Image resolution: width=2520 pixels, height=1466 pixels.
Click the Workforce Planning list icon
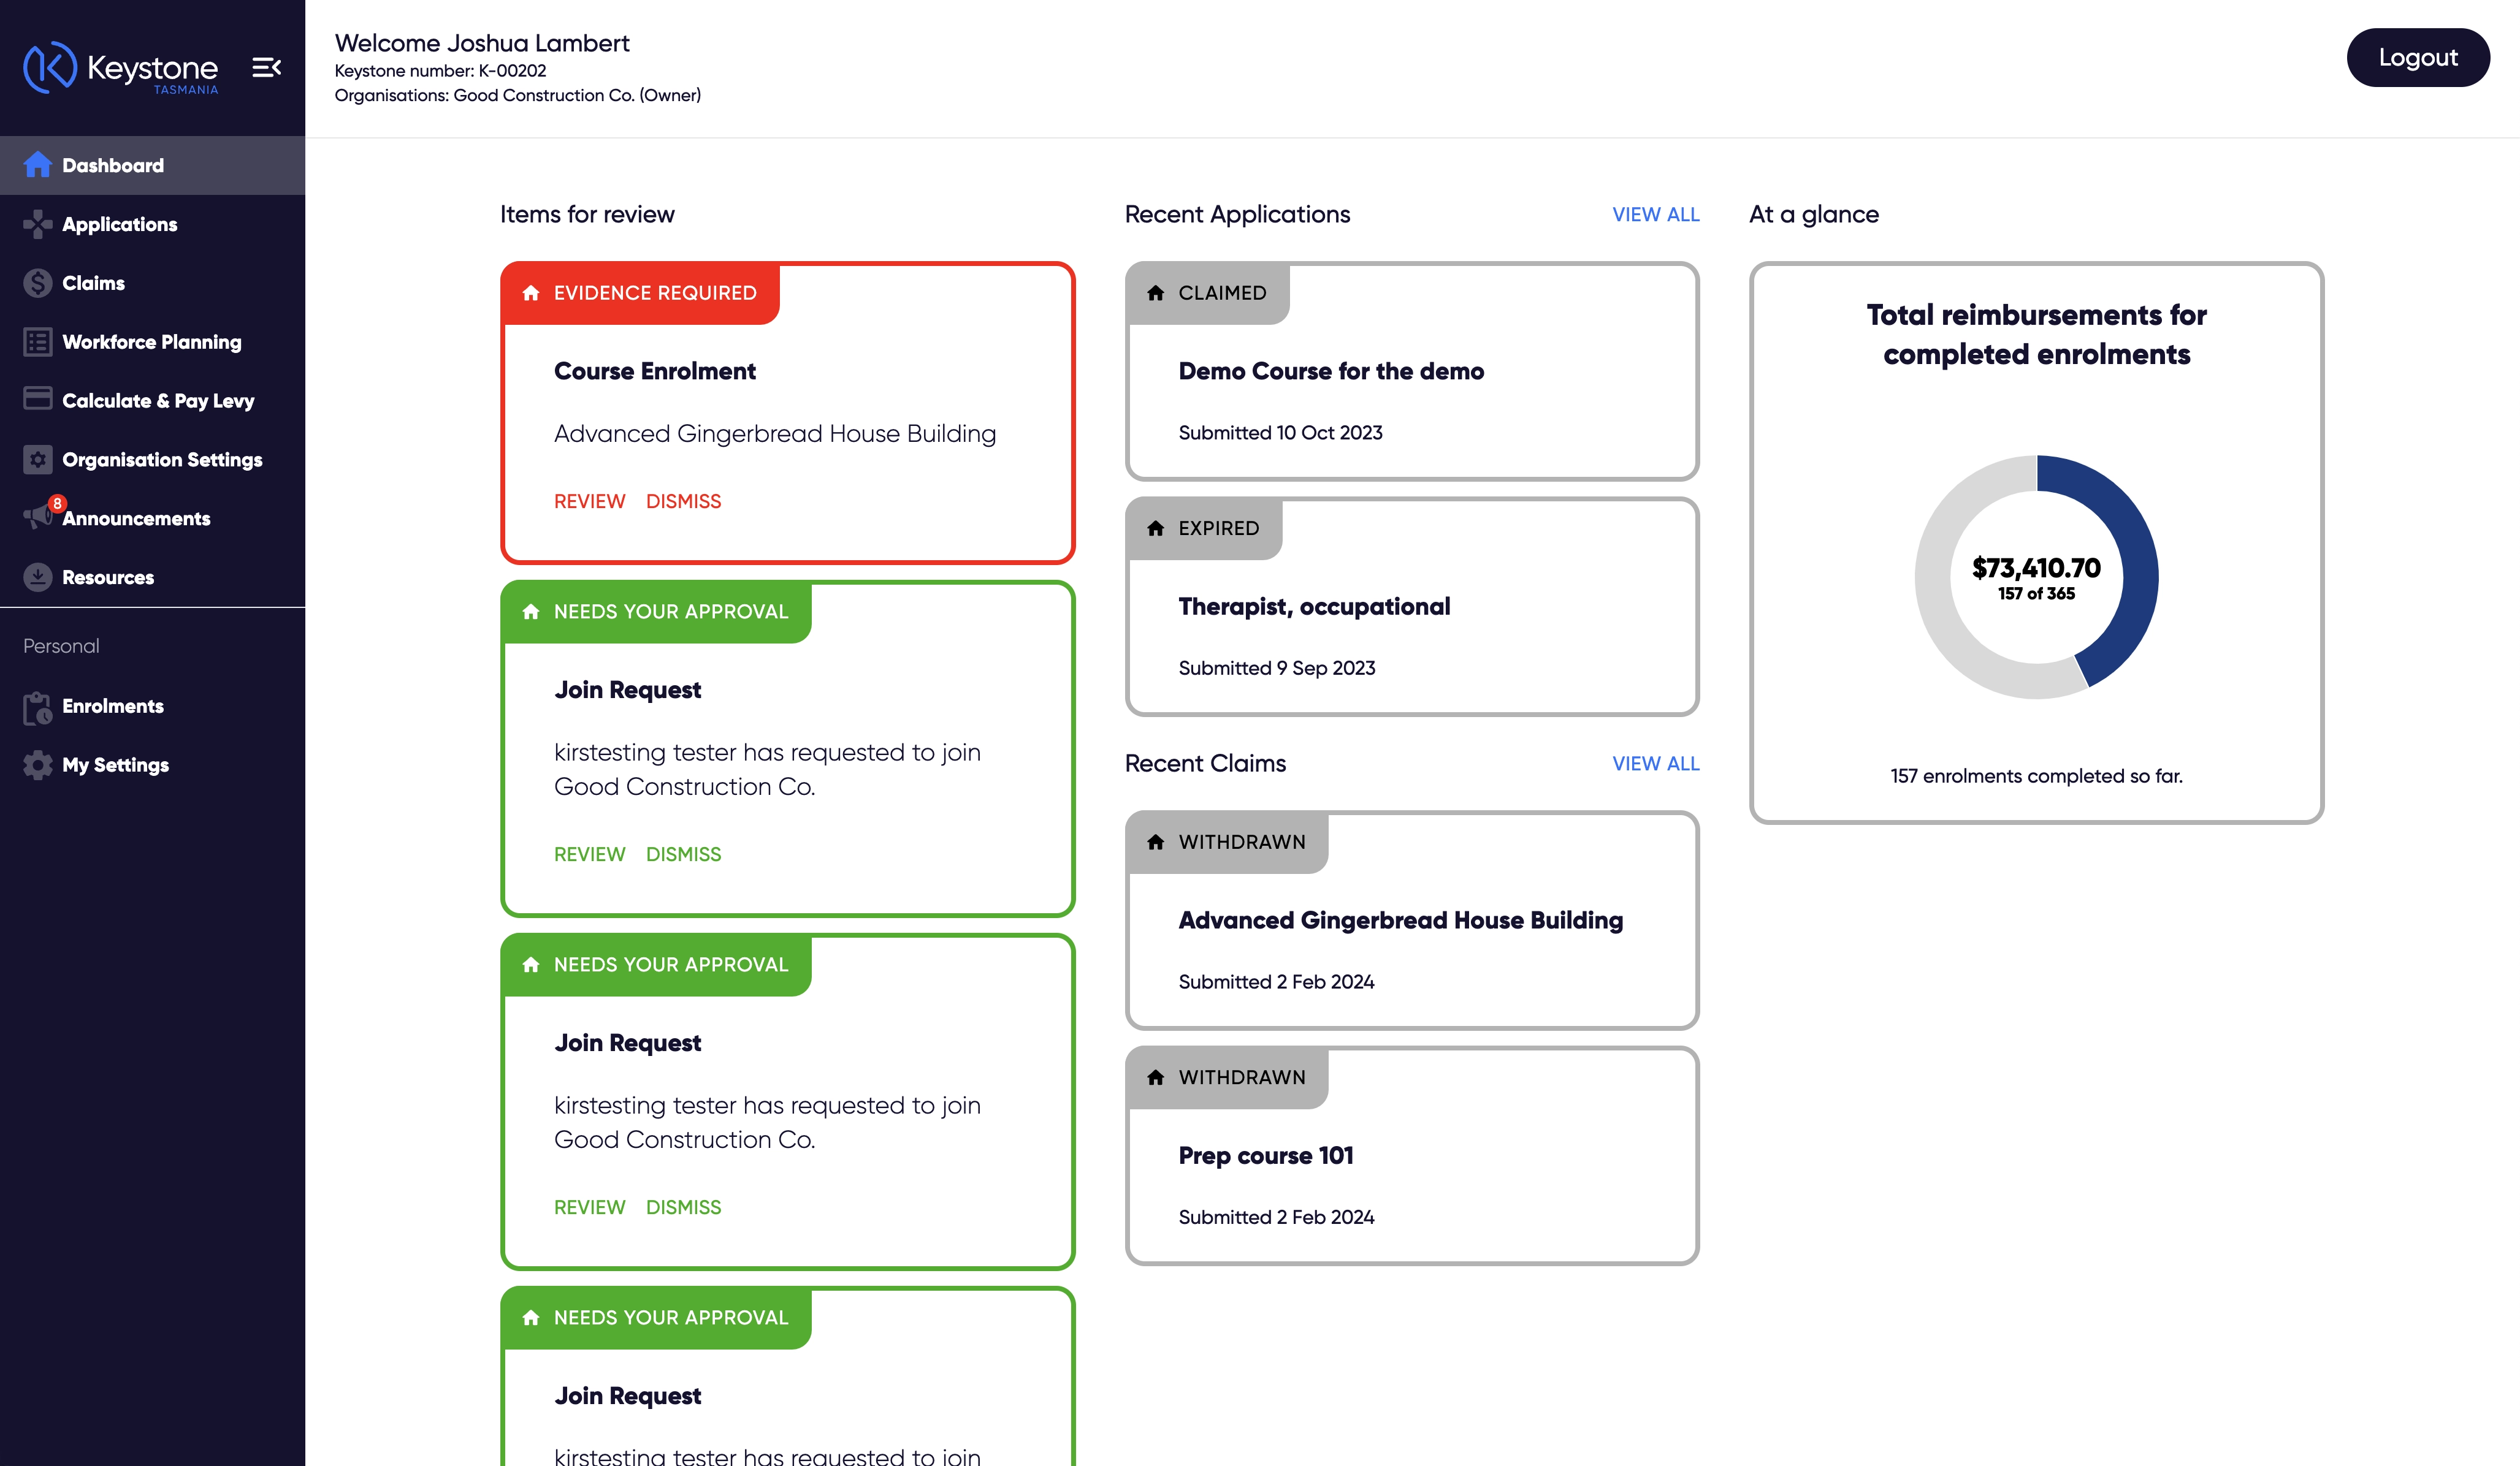[37, 342]
